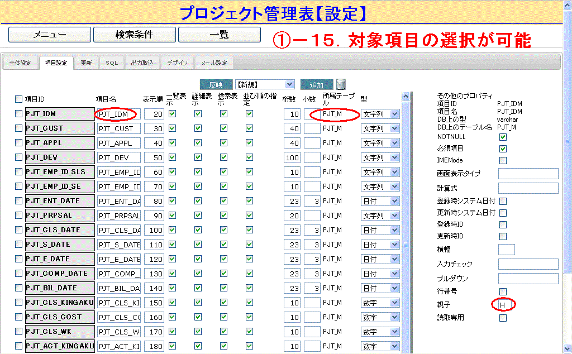572x354 pixels.
Task: Enable the IMEMode checkbox
Action: [503, 160]
